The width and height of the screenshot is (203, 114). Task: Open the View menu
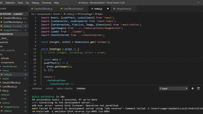point(20,3)
